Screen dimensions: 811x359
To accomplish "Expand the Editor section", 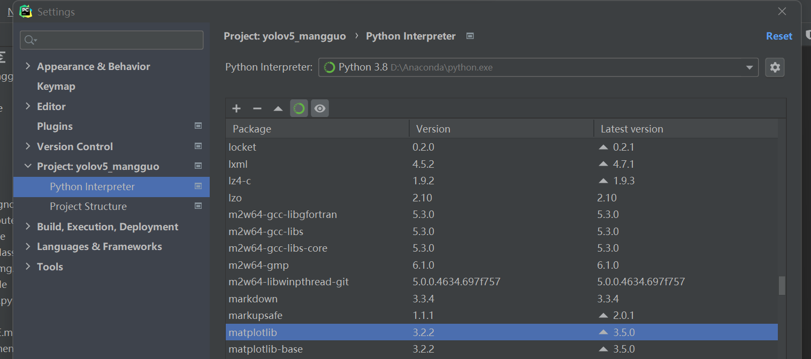I will tap(28, 106).
